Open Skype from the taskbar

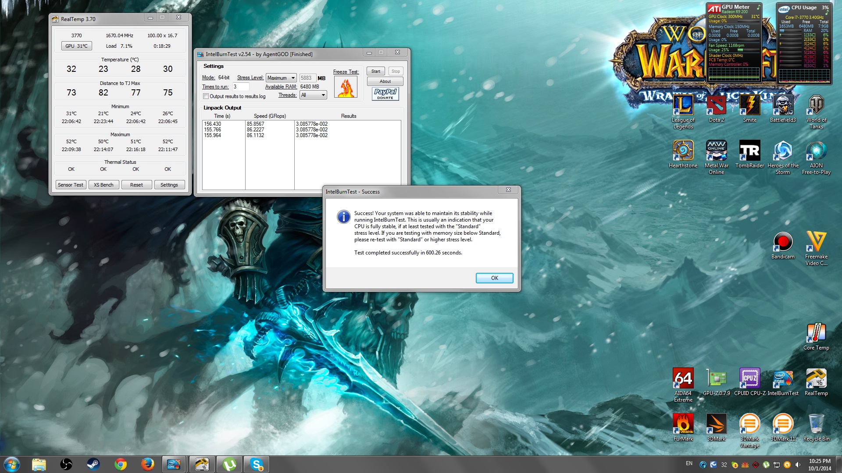tap(257, 464)
